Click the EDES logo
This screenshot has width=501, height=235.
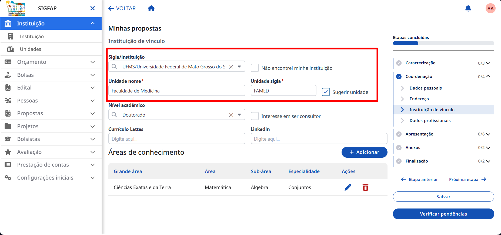[x=16, y=8]
